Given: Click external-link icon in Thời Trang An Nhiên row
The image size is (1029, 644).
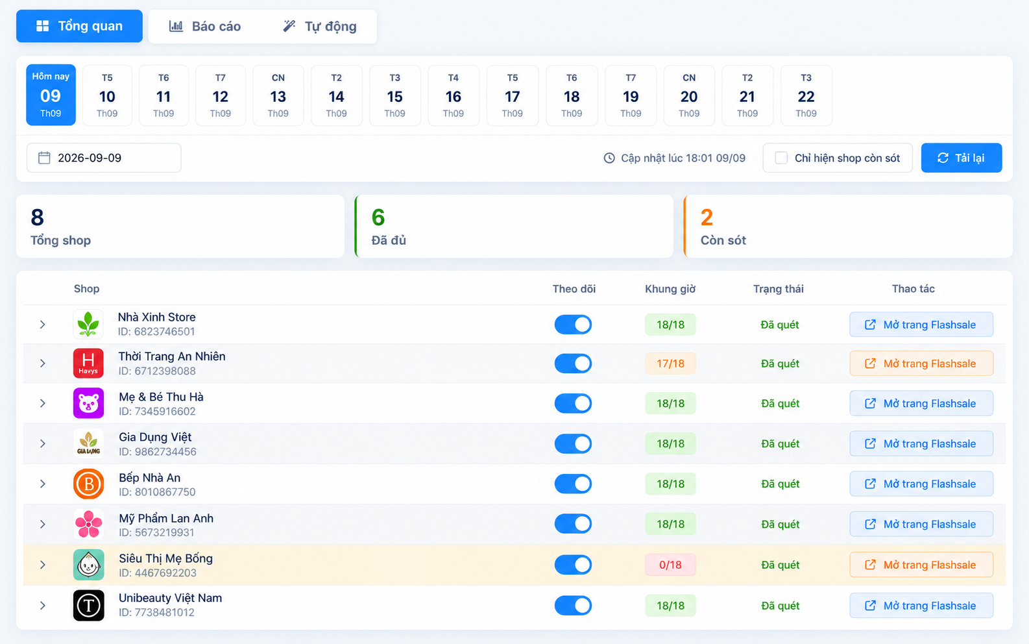Looking at the screenshot, I should [870, 364].
